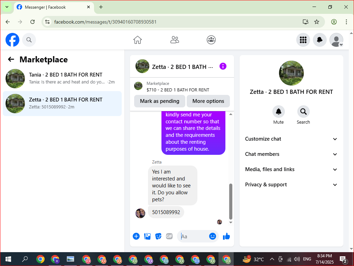The height and width of the screenshot is (266, 354).
Task: Click Zetta's profile picture beside 5015089992
Action: pos(140,213)
